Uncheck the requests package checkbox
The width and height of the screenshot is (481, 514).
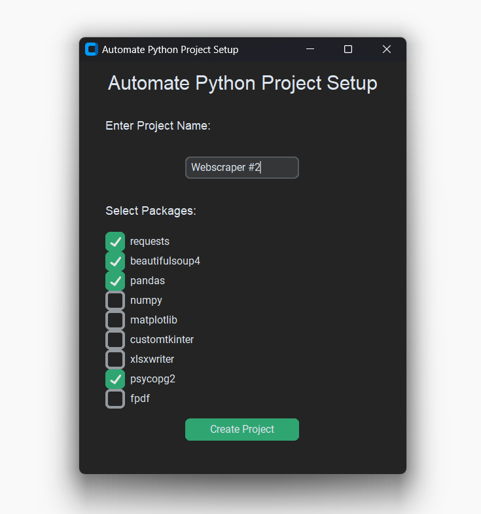(x=115, y=242)
